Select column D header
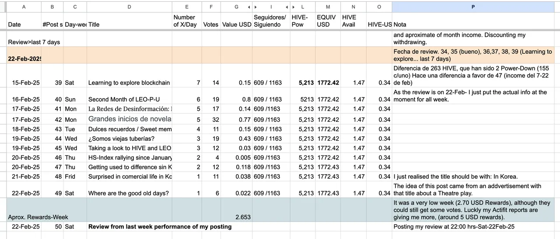560x239 pixels. click(129, 7)
